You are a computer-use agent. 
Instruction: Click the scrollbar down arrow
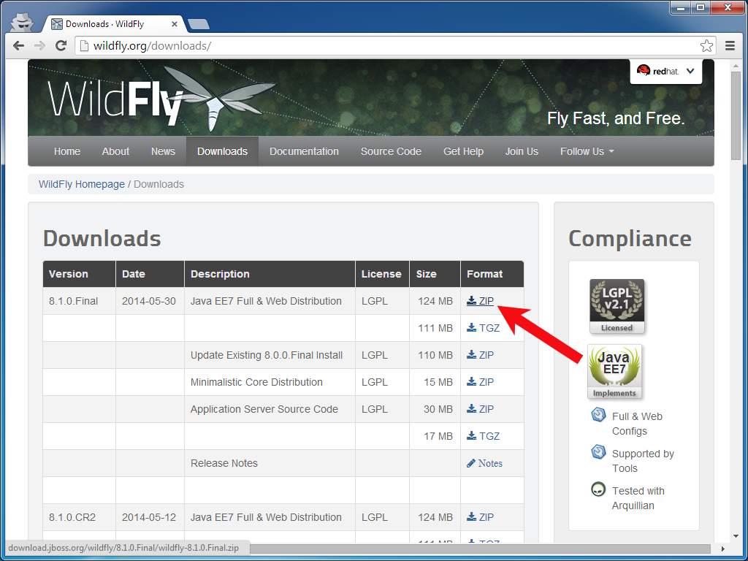coord(736,537)
